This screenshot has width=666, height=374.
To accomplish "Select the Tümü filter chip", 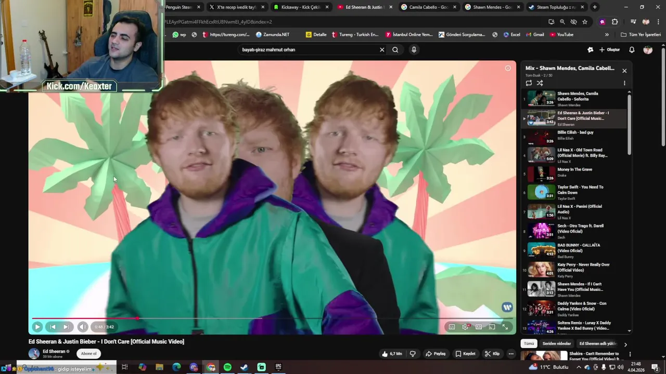I will 529,343.
